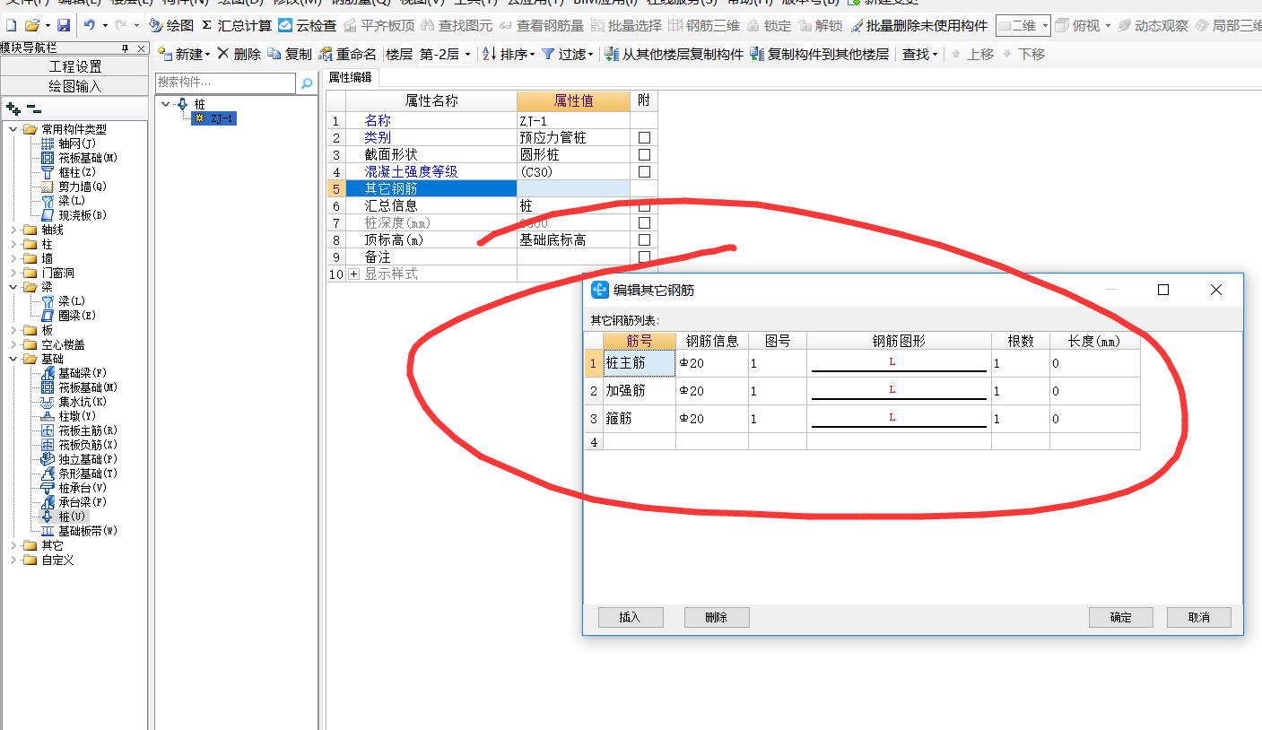Click 复制构件到其他楼层

pos(820,54)
